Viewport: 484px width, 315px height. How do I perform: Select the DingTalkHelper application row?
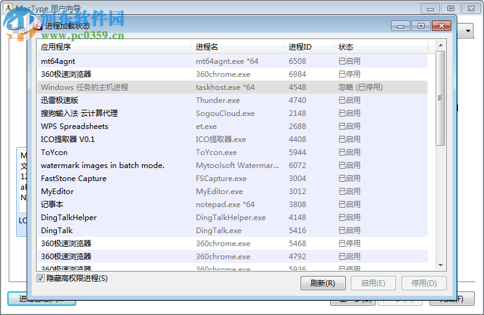click(232, 218)
